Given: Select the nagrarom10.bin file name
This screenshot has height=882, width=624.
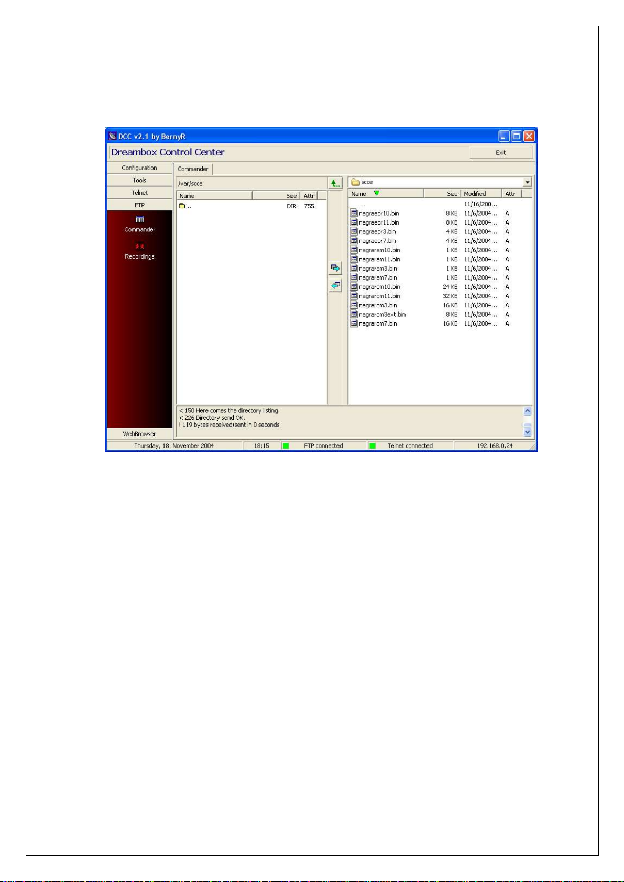Looking at the screenshot, I should click(x=379, y=287).
